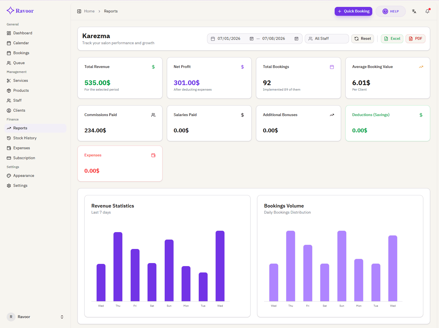Open the language translate icon
This screenshot has width=439, height=328.
point(414,11)
